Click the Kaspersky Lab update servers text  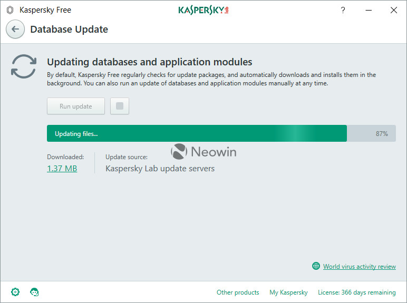[x=160, y=169]
